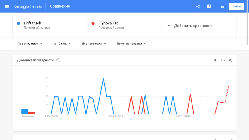The height and width of the screenshot is (140, 249).
Task: Open the send feedback icon
Action: click(x=209, y=6)
